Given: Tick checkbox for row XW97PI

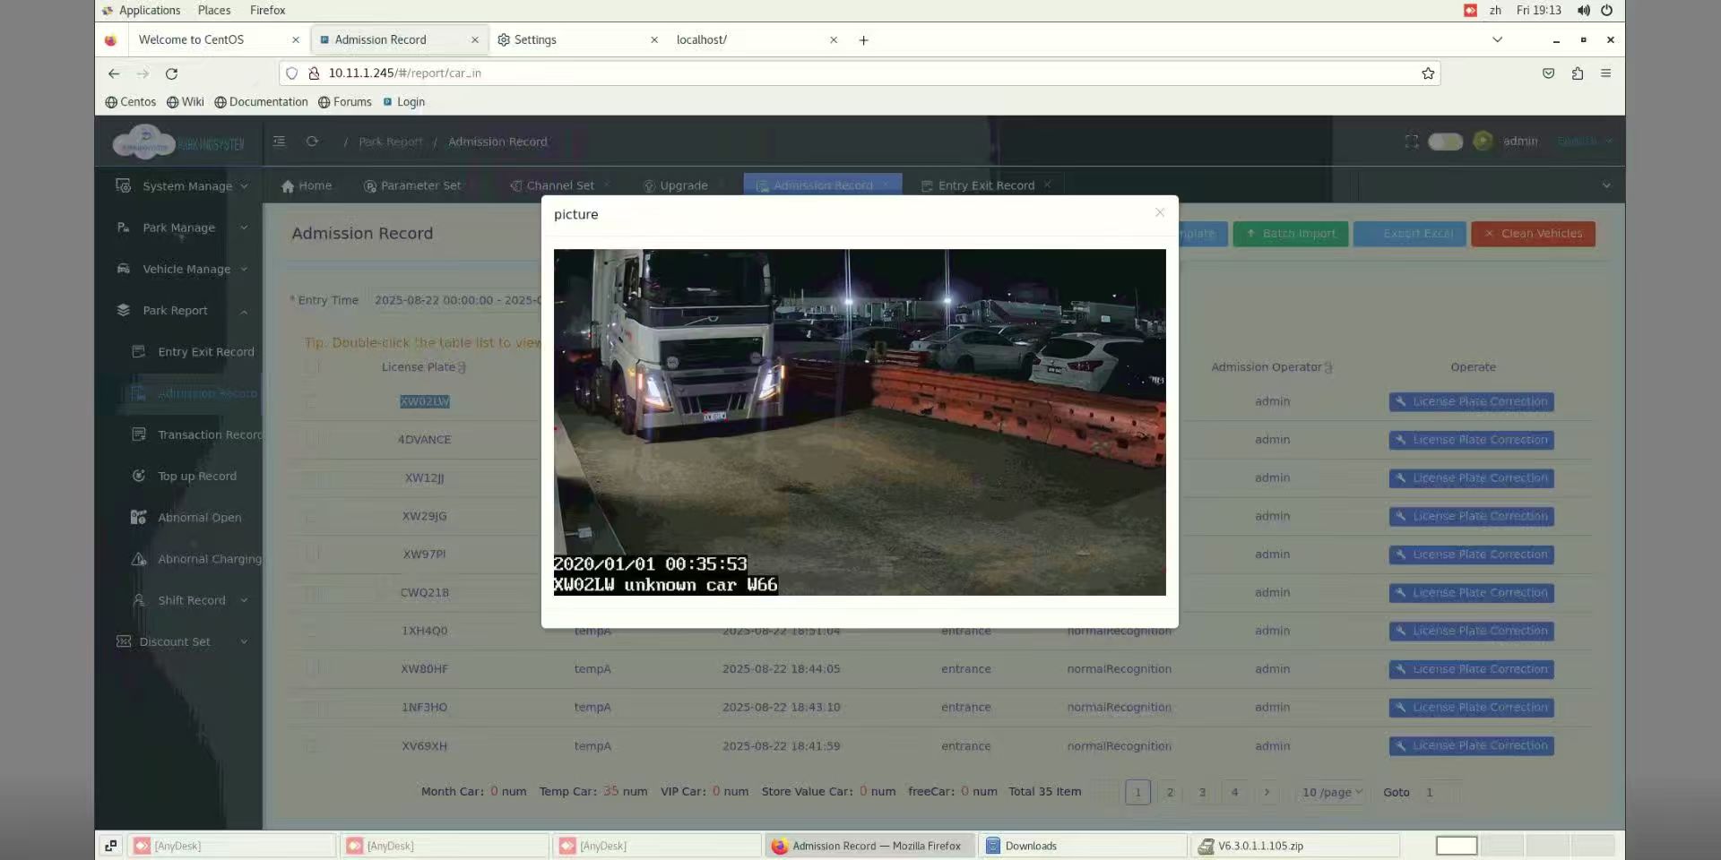Looking at the screenshot, I should [x=311, y=555].
